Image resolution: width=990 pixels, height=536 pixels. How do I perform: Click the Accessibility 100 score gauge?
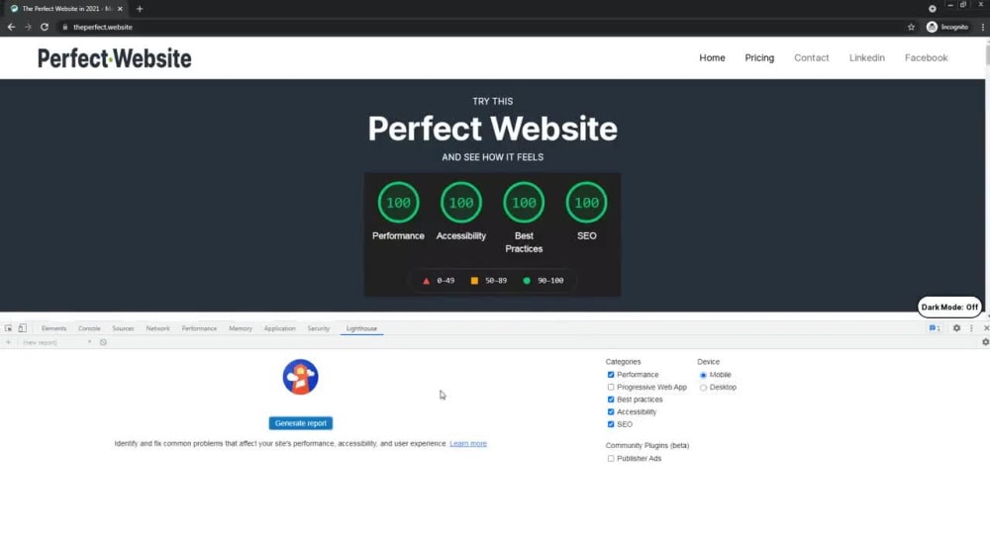pos(461,203)
